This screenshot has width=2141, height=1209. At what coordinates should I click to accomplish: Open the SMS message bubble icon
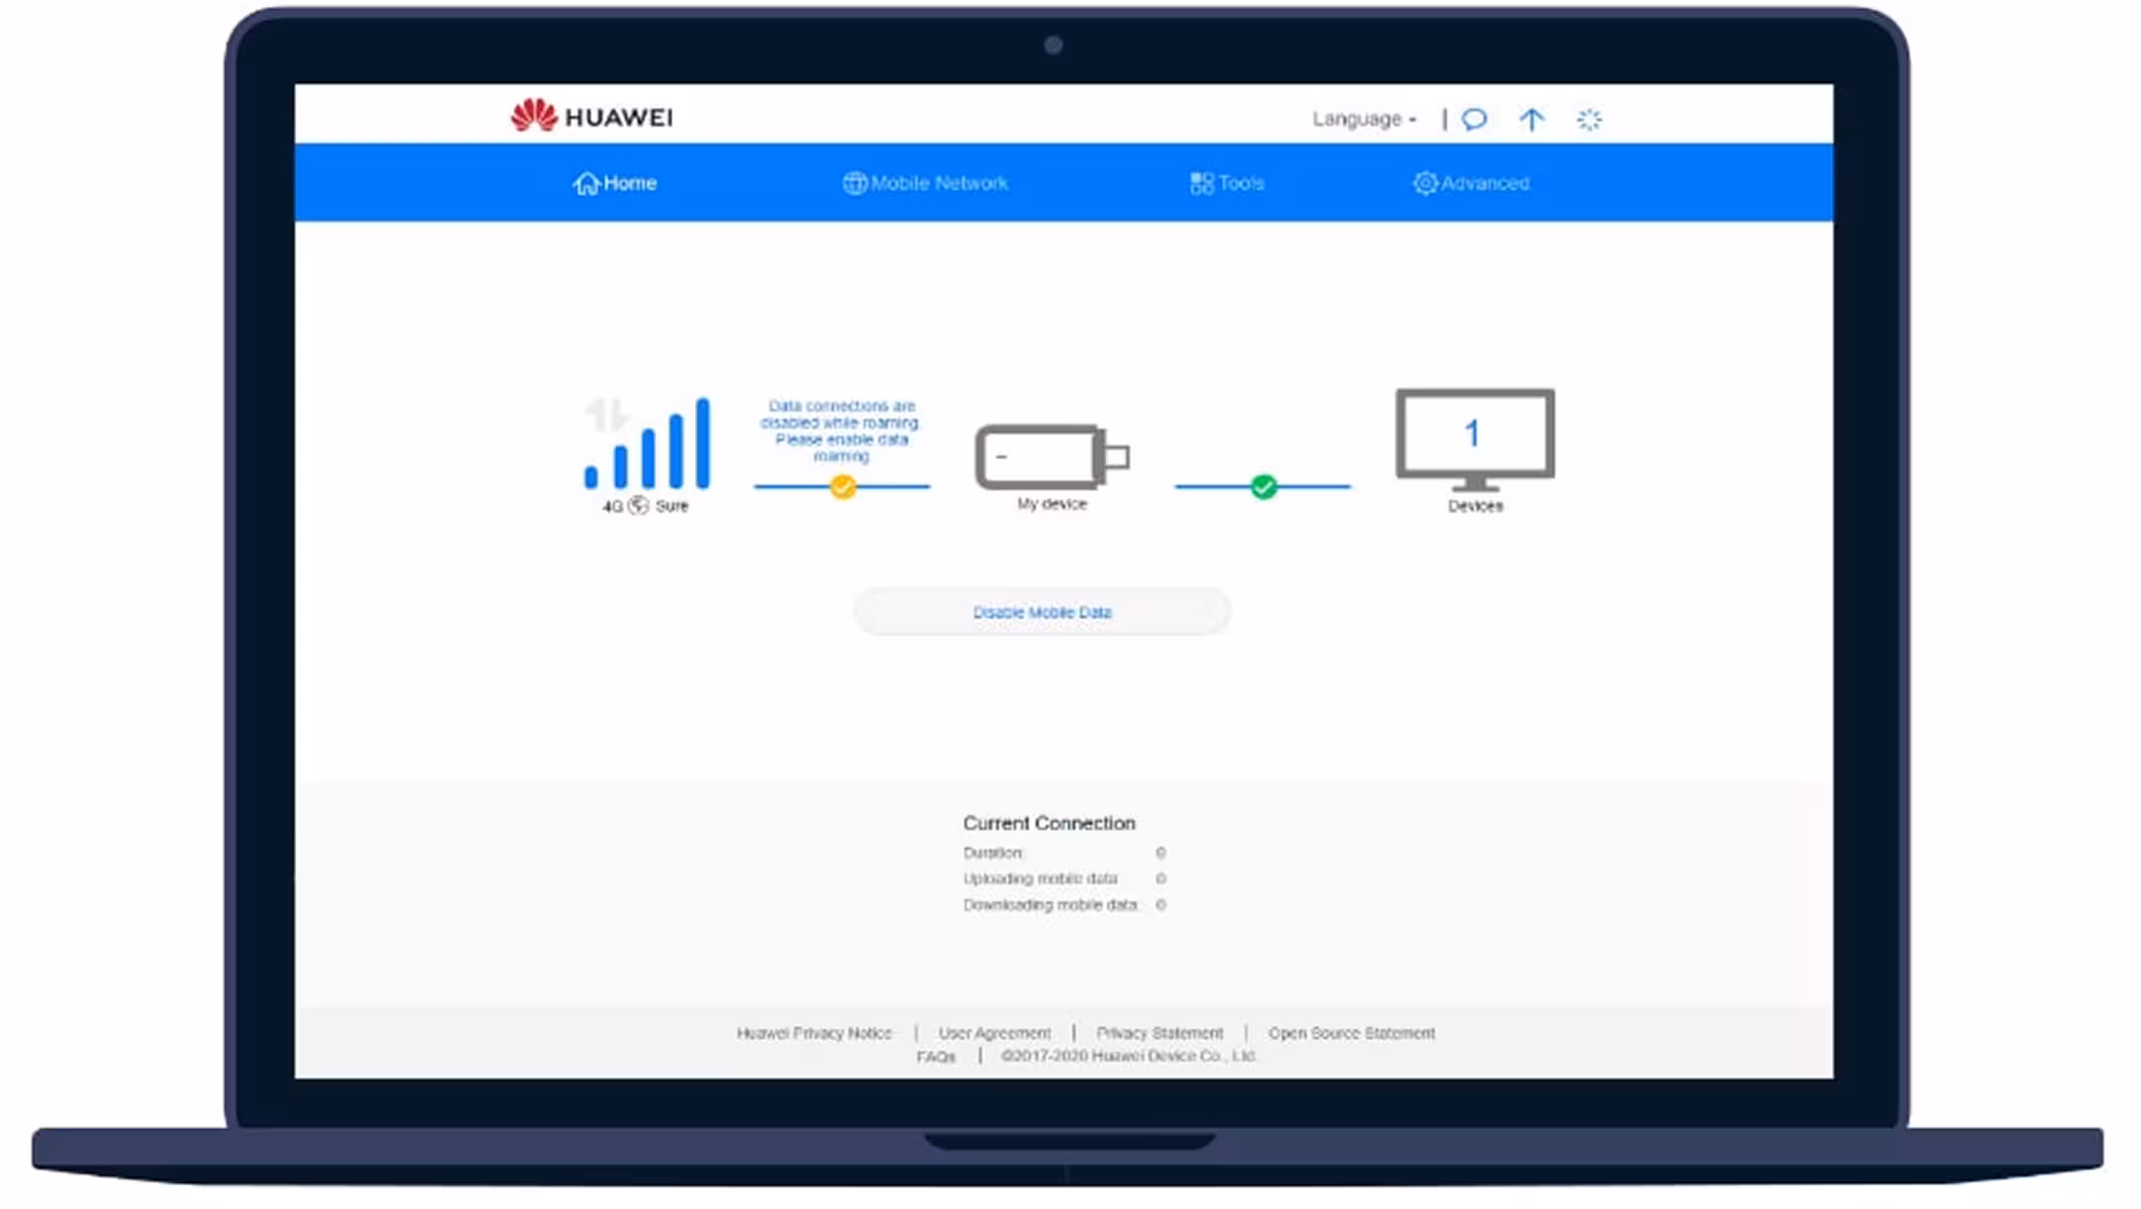point(1474,120)
